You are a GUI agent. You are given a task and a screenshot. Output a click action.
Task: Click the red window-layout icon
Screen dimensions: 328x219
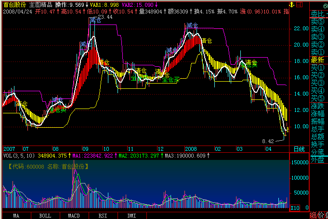pos(299,5)
